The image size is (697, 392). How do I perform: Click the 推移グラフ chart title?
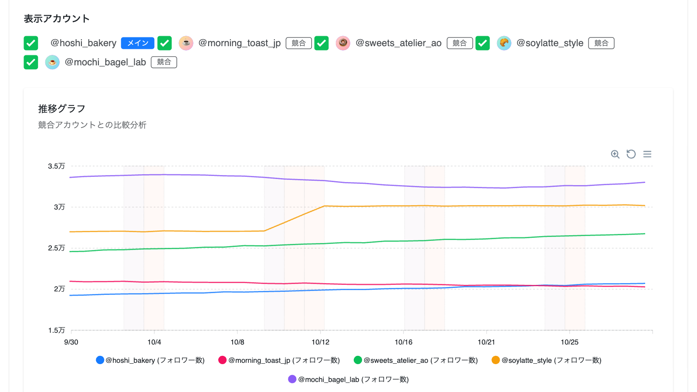[62, 108]
